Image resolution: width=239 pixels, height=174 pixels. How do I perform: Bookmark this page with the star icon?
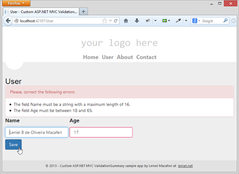[105, 21]
